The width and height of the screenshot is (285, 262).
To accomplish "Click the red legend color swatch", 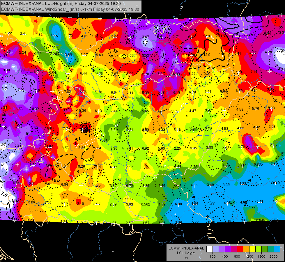I will (240, 249).
